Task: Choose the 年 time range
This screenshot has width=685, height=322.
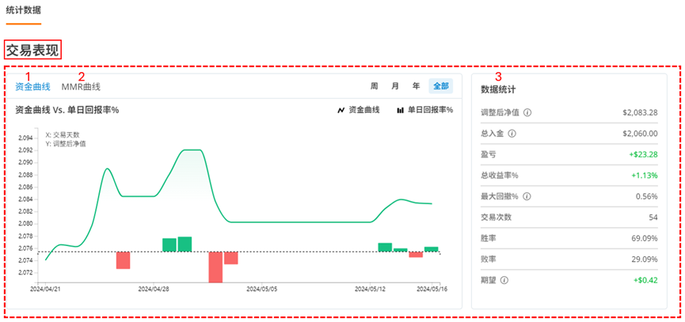Action: 416,86
